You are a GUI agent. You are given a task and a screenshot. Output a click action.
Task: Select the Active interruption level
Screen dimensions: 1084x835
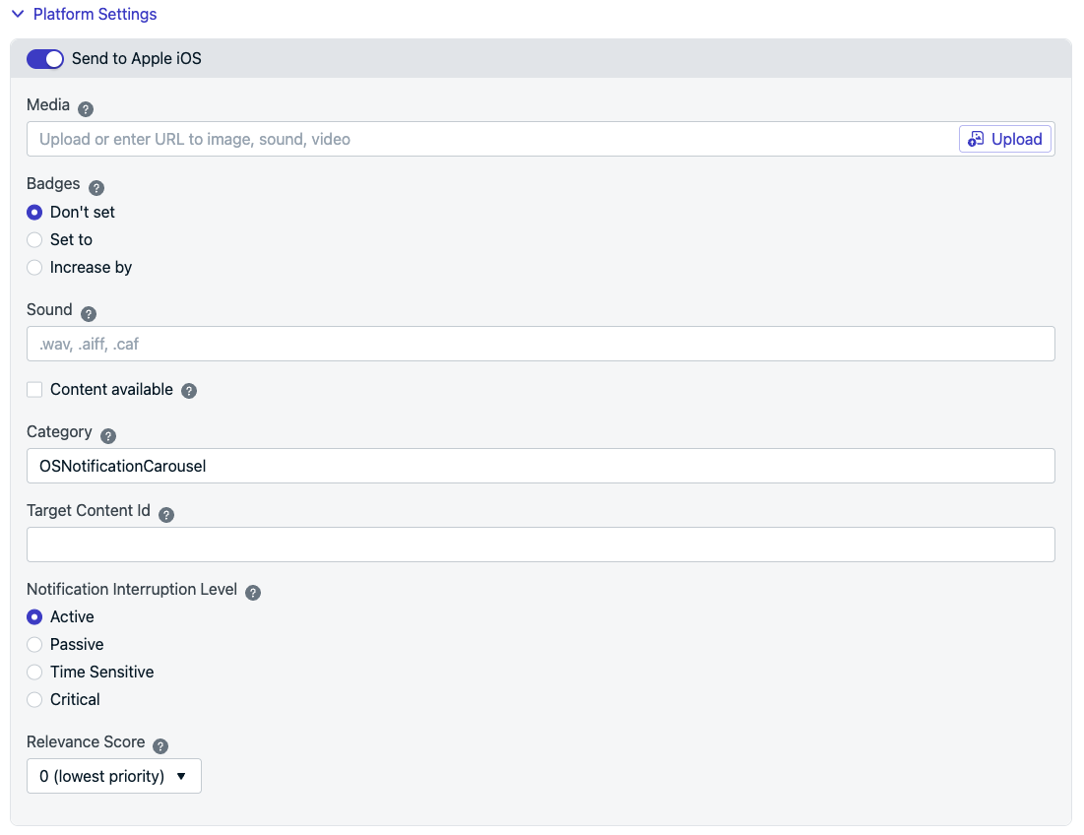[x=34, y=616]
